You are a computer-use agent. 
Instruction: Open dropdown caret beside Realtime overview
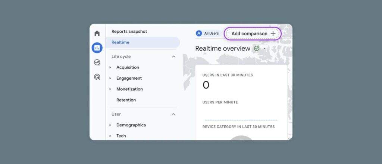pos(264,49)
